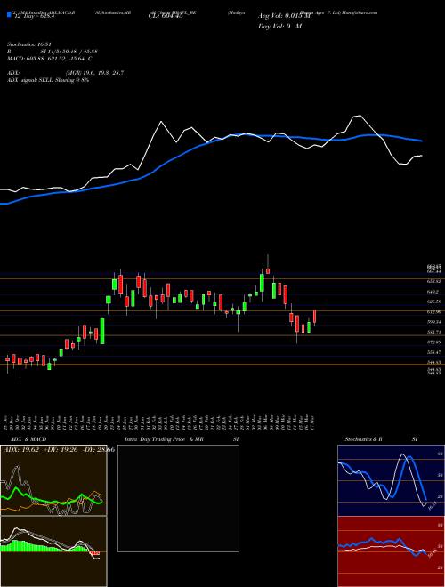Click the 640.2 price axis label
445x587 pixels.
pyautogui.click(x=433, y=291)
